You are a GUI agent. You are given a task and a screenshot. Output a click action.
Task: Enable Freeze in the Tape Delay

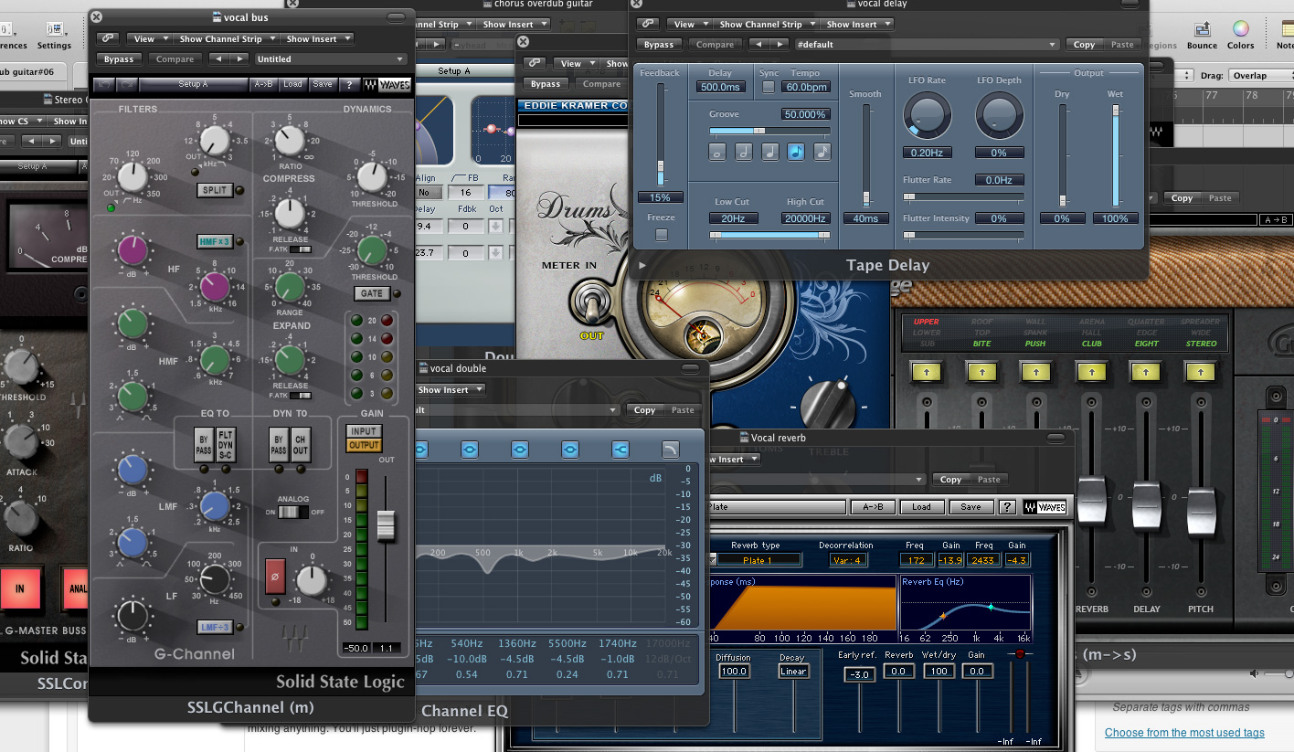coord(661,235)
